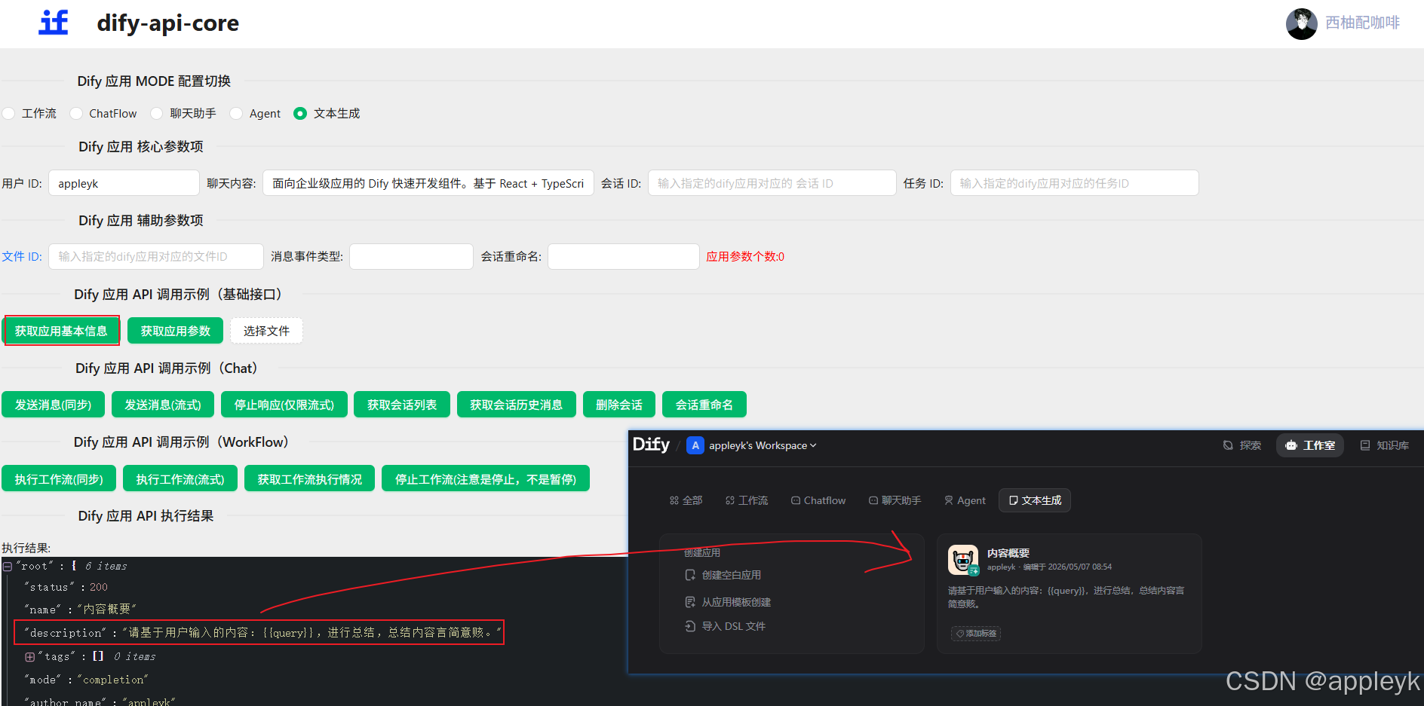This screenshot has width=1424, height=706.
Task: Select the Dify 工作流 filter tab
Action: click(747, 500)
